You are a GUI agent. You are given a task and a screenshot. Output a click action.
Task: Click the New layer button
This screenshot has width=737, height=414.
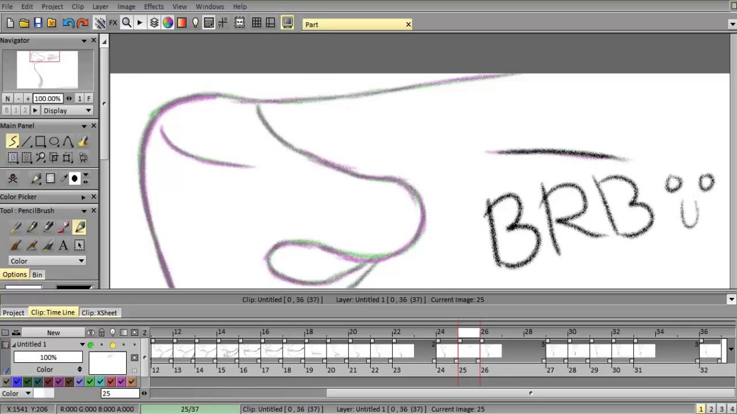point(54,332)
